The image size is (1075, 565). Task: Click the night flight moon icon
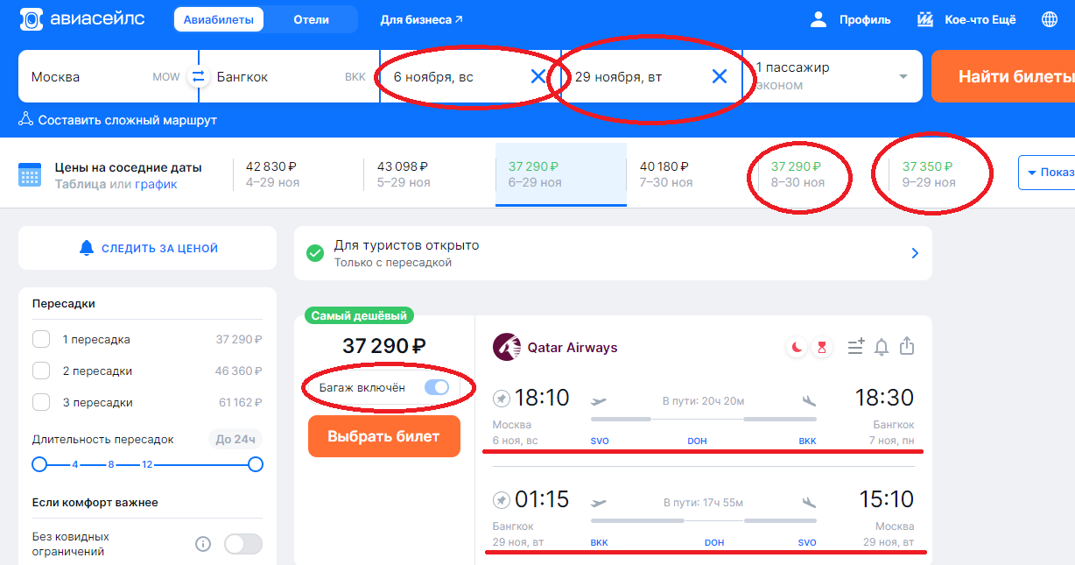(797, 348)
